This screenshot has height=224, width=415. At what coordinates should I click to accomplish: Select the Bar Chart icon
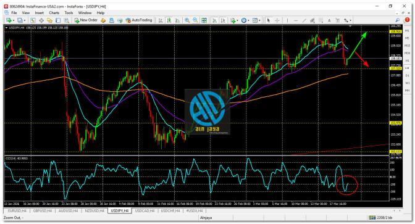click(161, 20)
